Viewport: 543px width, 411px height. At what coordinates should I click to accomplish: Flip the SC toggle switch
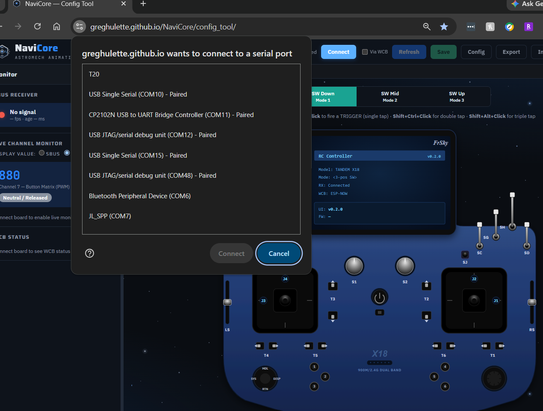tap(480, 235)
